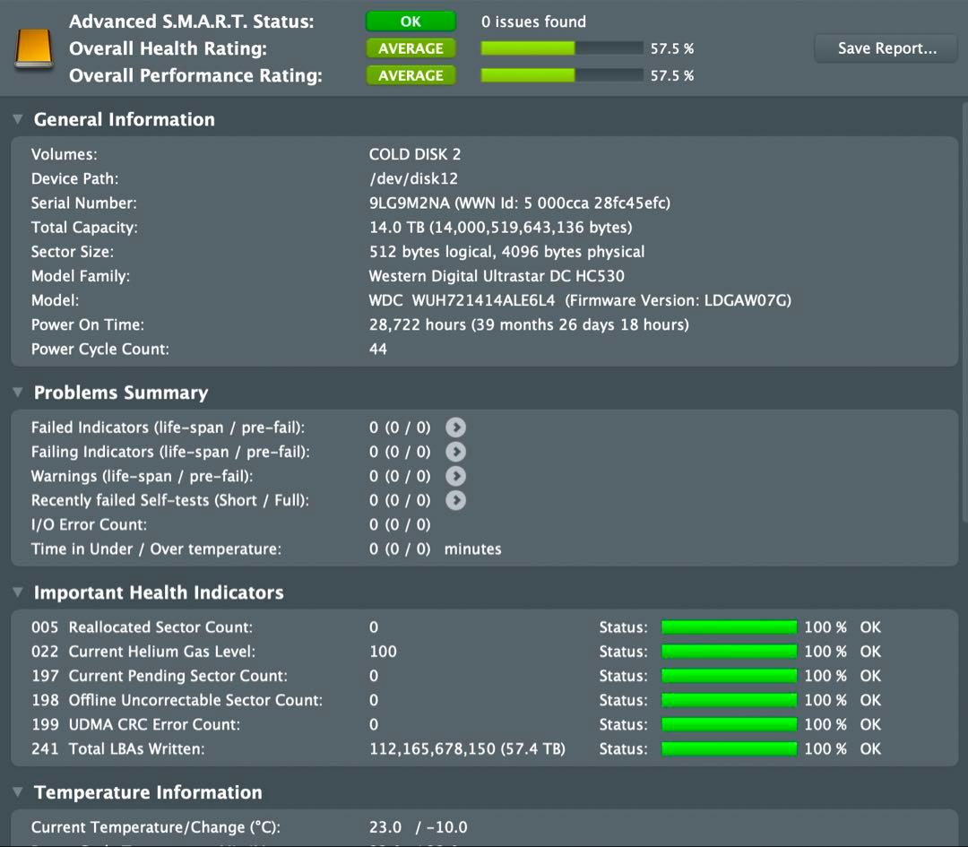The height and width of the screenshot is (847, 968).
Task: Click the AVERAGE performance rating badge
Action: [x=411, y=75]
